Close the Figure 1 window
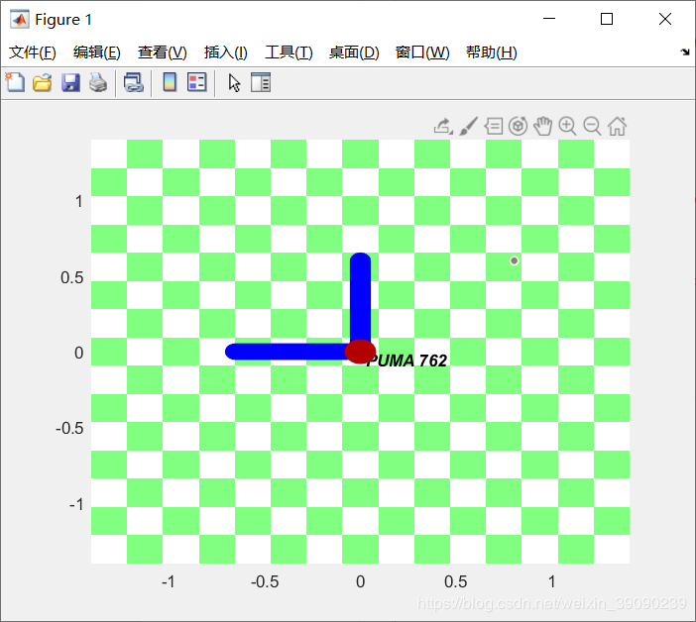The height and width of the screenshot is (622, 696). point(665,19)
